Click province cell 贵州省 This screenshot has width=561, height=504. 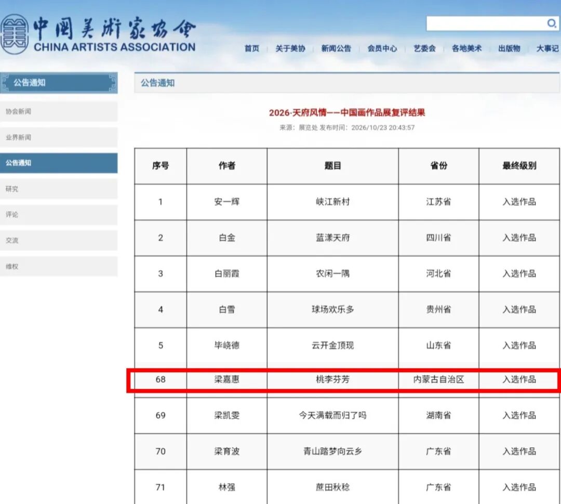coord(438,309)
